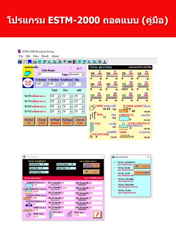Click the SAND pile icon in main panel
Screen dimensions: 176x228
pos(125,136)
